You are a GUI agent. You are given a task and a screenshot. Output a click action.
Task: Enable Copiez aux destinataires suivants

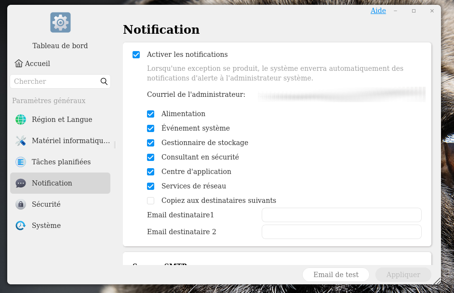click(x=151, y=200)
